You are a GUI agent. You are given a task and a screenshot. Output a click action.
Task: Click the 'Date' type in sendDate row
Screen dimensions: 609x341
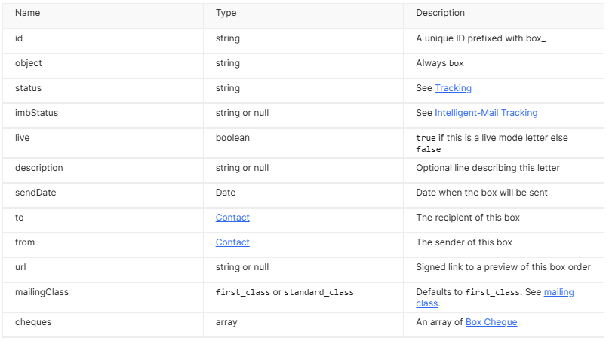click(x=226, y=193)
